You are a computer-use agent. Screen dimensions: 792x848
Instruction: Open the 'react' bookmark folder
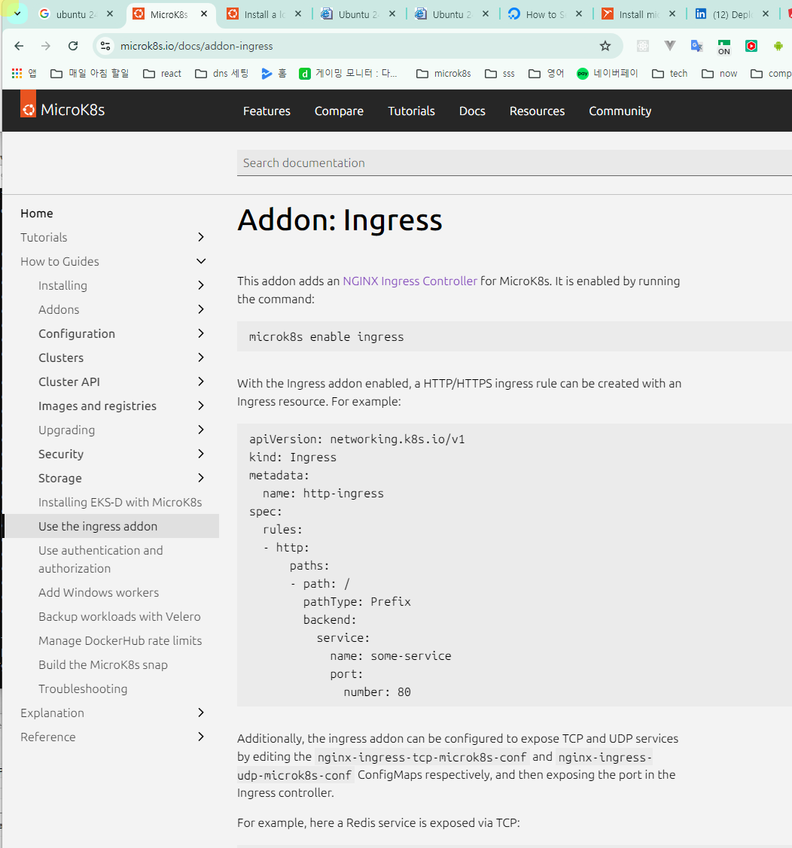[x=163, y=74]
